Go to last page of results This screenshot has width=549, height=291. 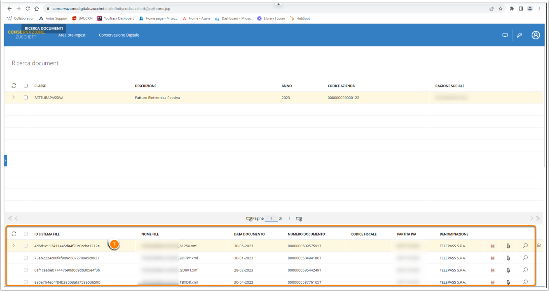coord(538,218)
